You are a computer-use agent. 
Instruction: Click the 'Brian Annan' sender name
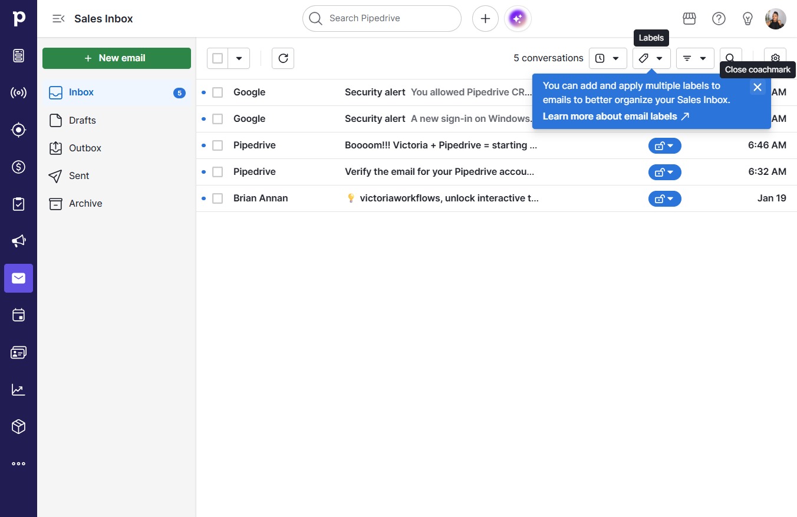[x=261, y=198]
